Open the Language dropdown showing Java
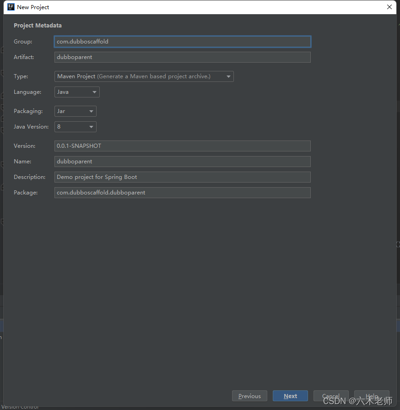Screen dimensions: 400x410 (77, 92)
